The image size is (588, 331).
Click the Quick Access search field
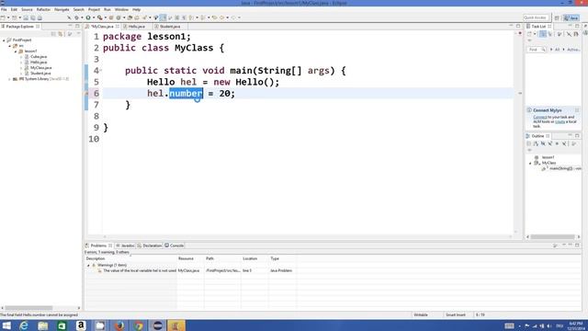pos(536,17)
